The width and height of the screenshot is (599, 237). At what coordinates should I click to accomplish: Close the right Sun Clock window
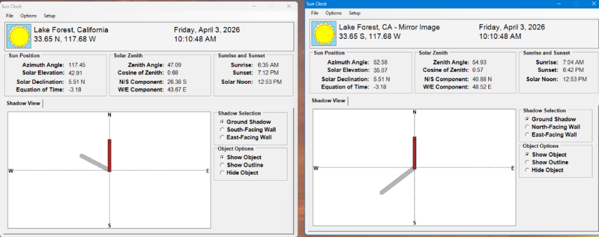pos(594,4)
